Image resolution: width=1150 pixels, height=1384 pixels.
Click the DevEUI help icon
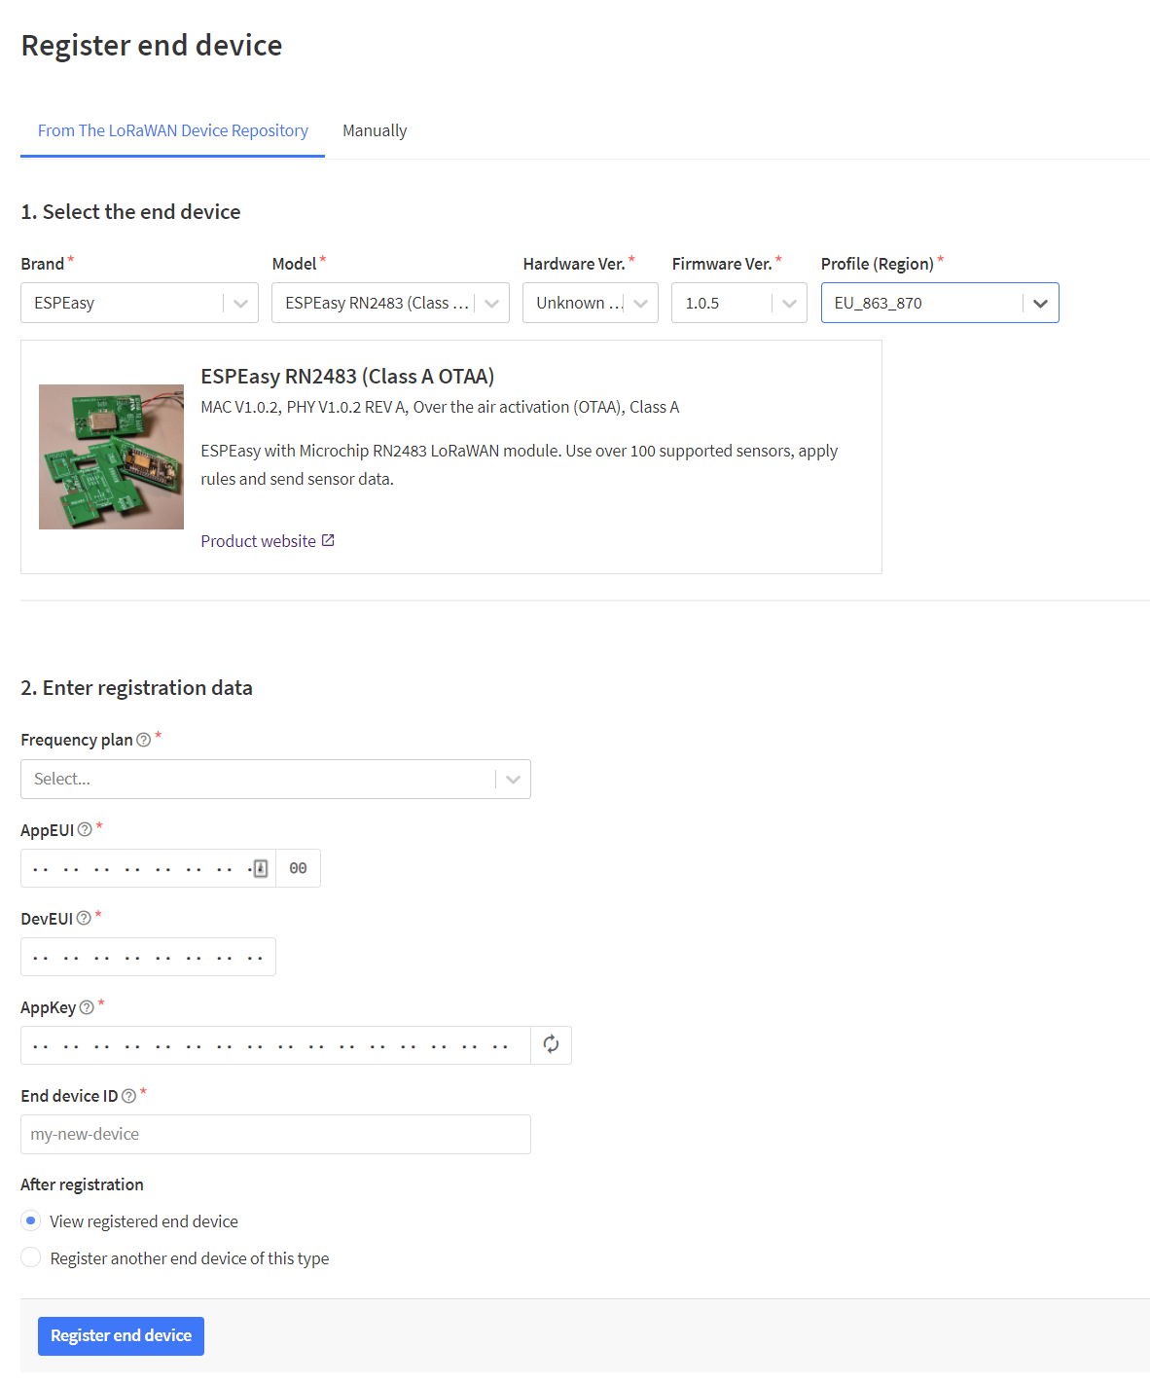click(x=85, y=918)
